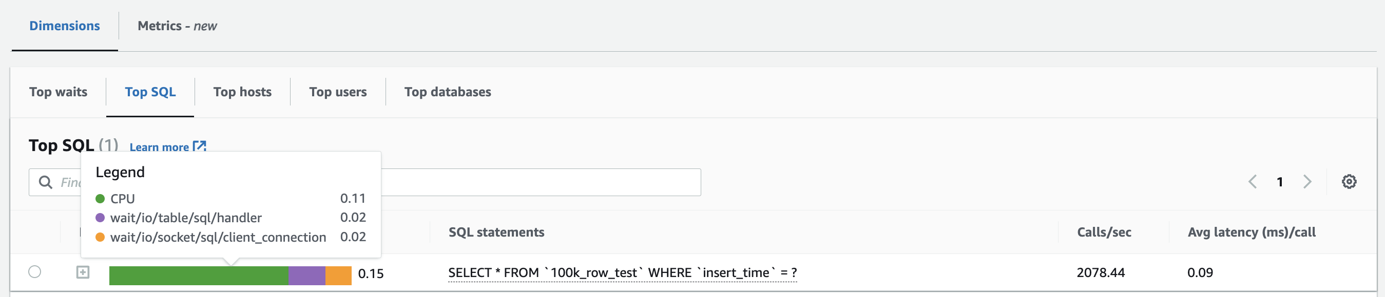
Task: Expand the SQL row with the plus icon
Action: point(83,272)
